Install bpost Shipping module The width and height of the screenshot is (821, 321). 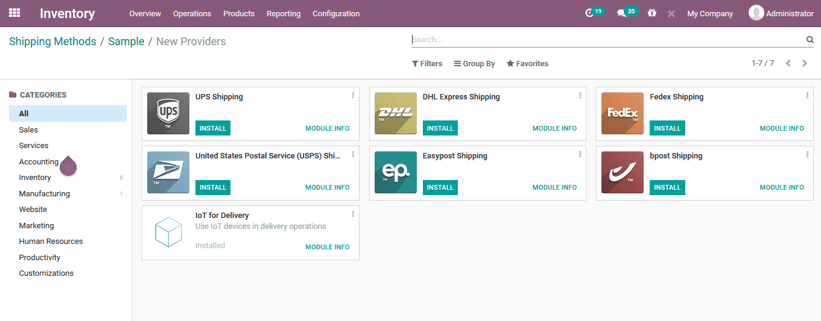[x=667, y=187]
